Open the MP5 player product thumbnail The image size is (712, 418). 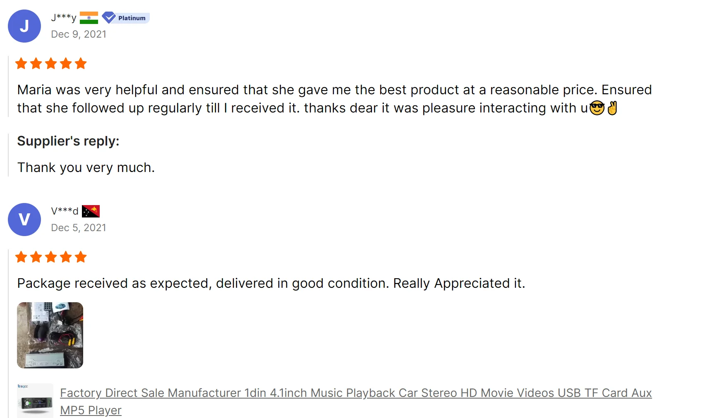pyautogui.click(x=35, y=401)
